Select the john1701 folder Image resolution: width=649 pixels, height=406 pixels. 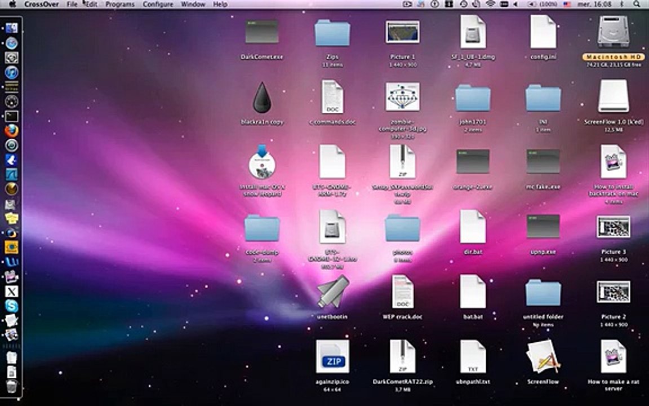pos(473,98)
